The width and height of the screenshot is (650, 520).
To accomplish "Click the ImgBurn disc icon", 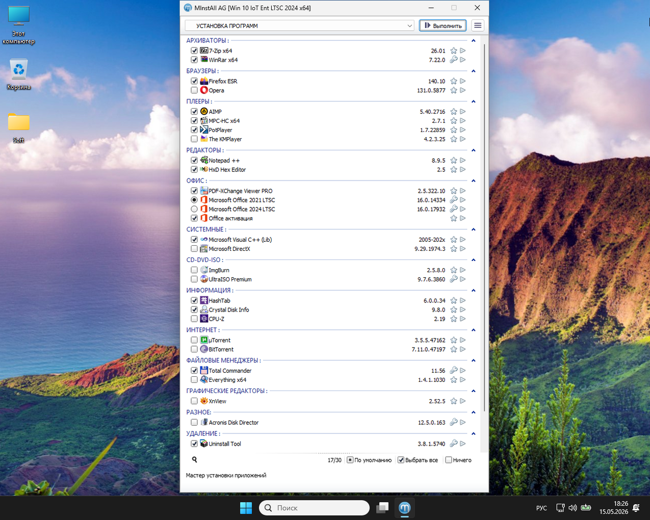I will [x=204, y=270].
